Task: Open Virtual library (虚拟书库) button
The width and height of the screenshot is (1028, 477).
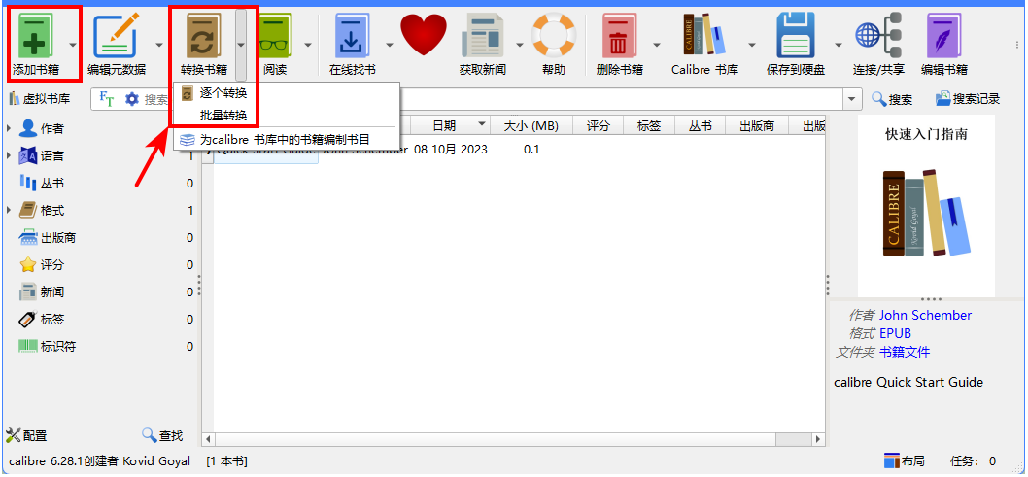Action: tap(39, 99)
